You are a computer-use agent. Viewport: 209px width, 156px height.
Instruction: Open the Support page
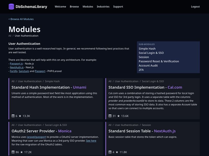pos(118,6)
